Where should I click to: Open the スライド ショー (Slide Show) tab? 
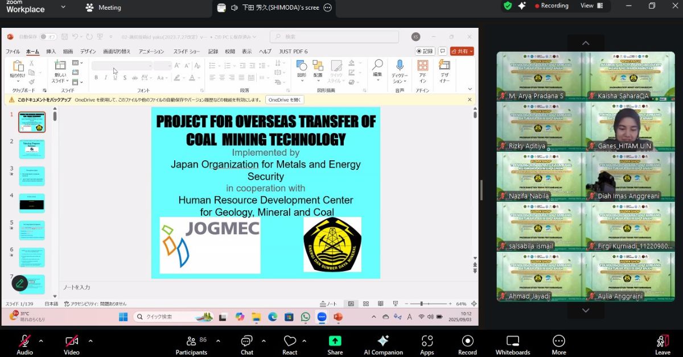click(187, 51)
